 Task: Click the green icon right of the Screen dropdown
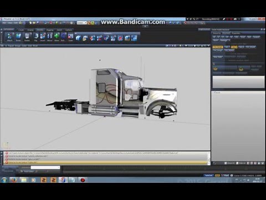(92, 23)
